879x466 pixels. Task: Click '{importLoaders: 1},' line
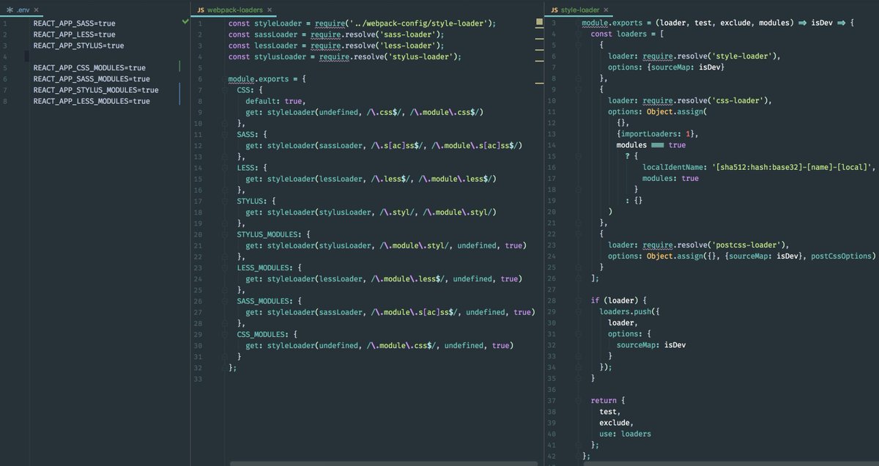coord(658,135)
